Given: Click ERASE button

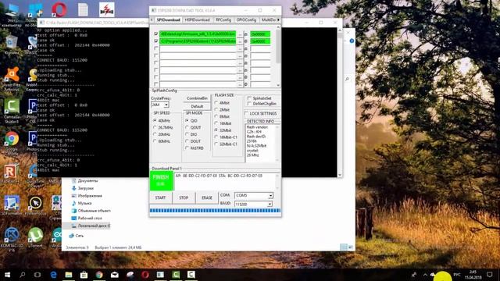Looking at the screenshot, I should (207, 197).
